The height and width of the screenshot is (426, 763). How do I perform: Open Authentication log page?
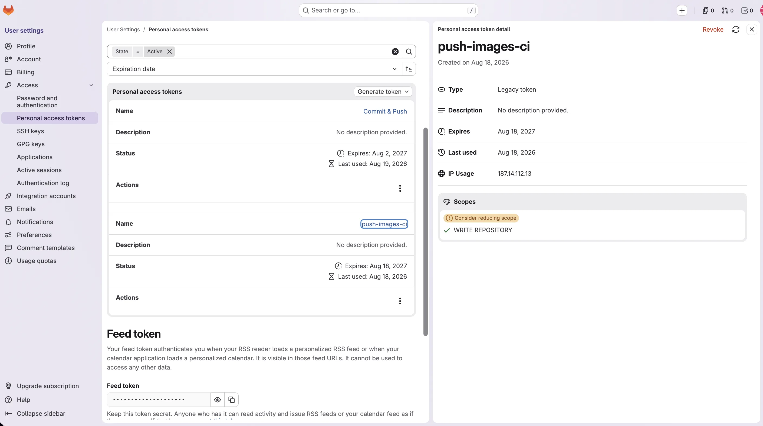(x=50, y=183)
